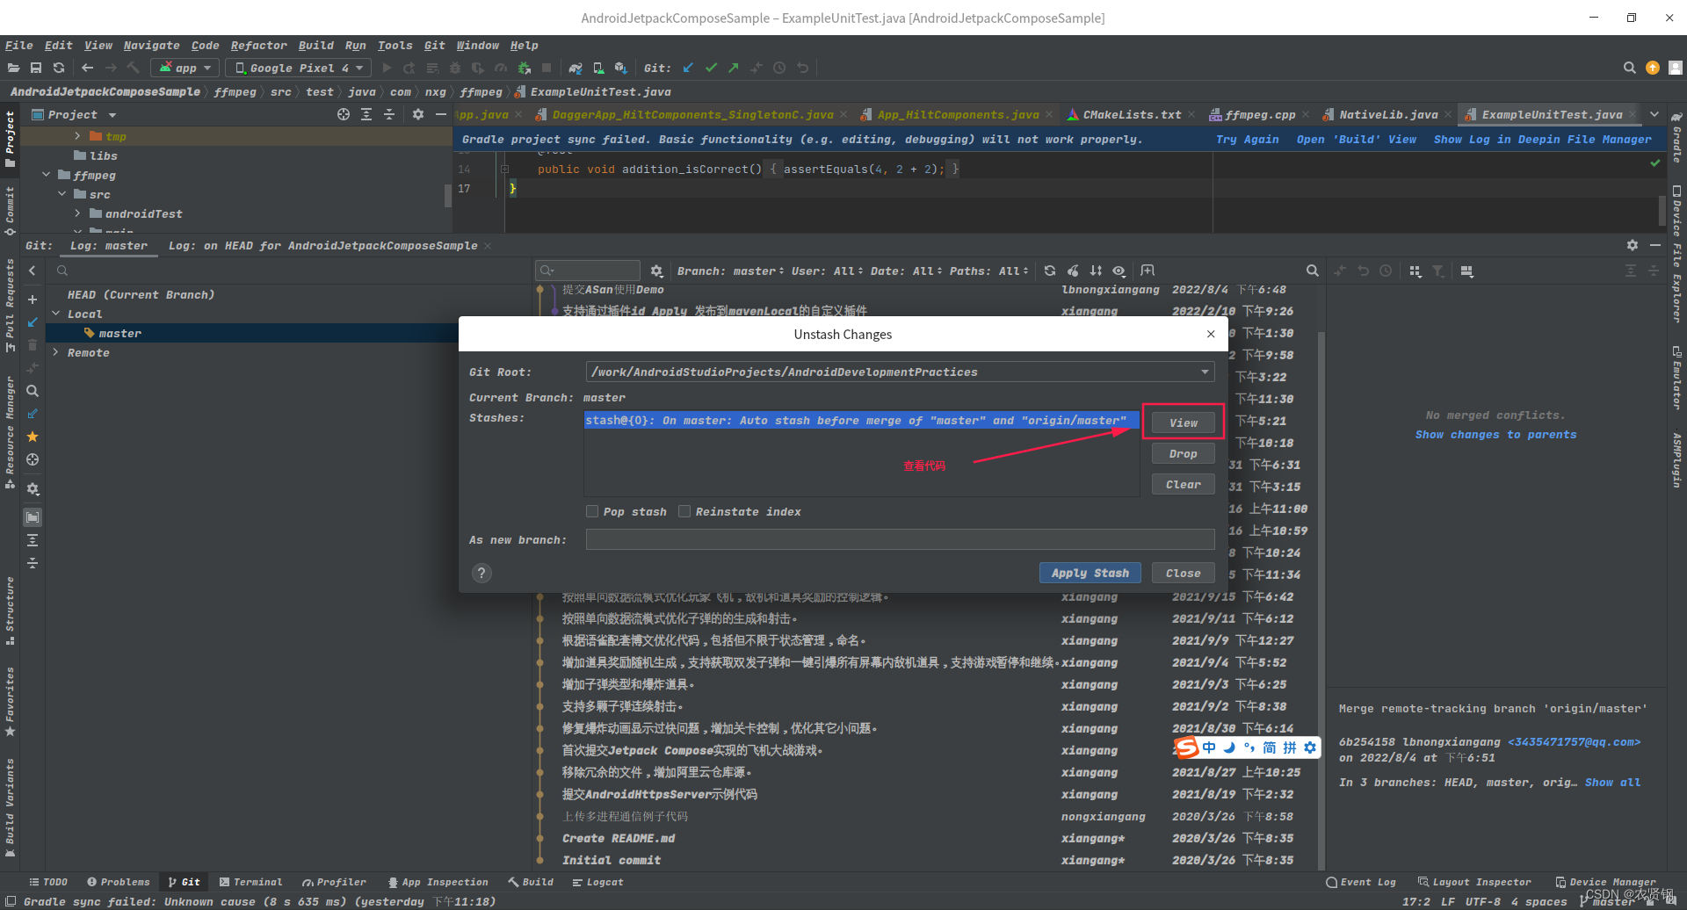This screenshot has height=910, width=1687.
Task: Click the Git Push green arrow
Action: (x=734, y=68)
